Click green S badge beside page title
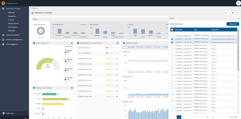The height and width of the screenshot is (119, 241). pyautogui.click(x=33, y=13)
